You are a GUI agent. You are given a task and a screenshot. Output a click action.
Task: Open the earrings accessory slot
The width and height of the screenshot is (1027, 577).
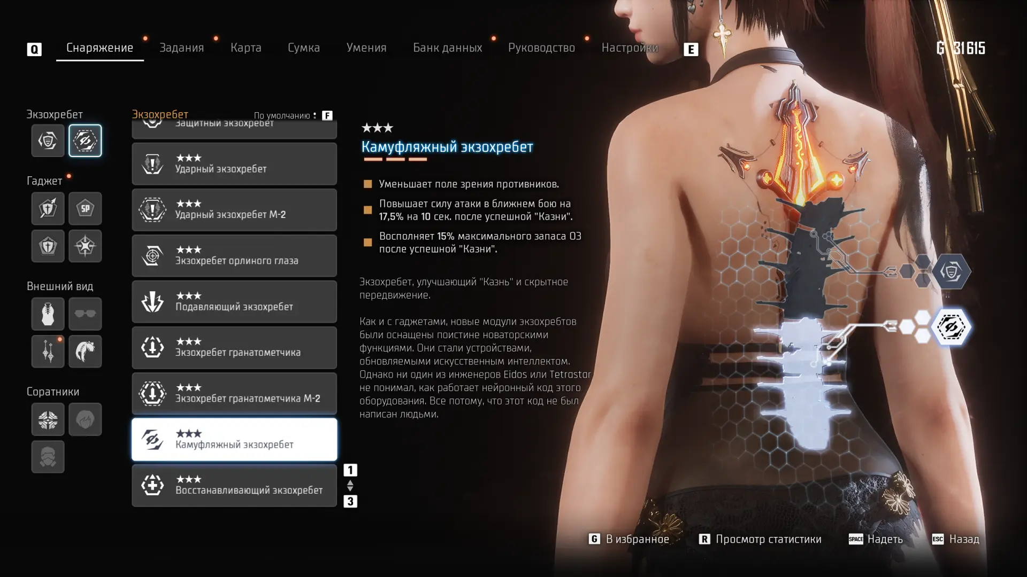[x=48, y=352]
